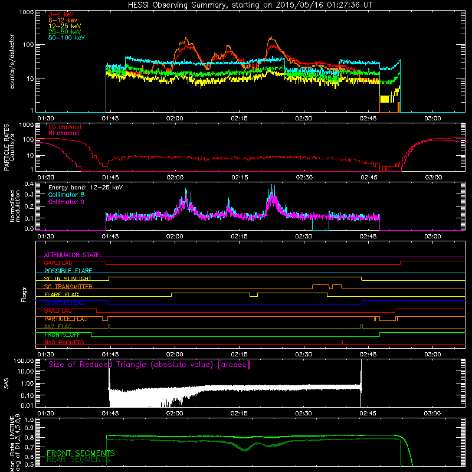This screenshot has width=472, height=472.
Task: Select the 6-12 keV legend label
Action: pyautogui.click(x=63, y=20)
